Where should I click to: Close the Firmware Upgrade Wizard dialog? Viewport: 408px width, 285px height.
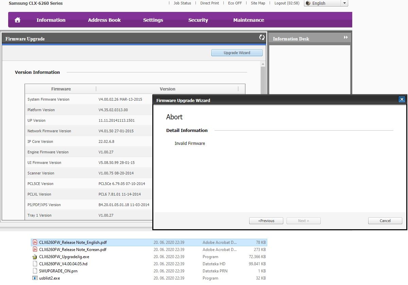coord(402,99)
